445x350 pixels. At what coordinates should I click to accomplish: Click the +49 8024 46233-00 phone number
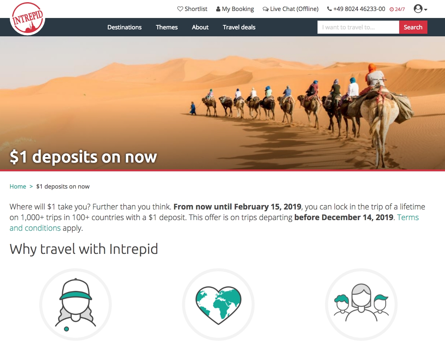[x=359, y=9]
